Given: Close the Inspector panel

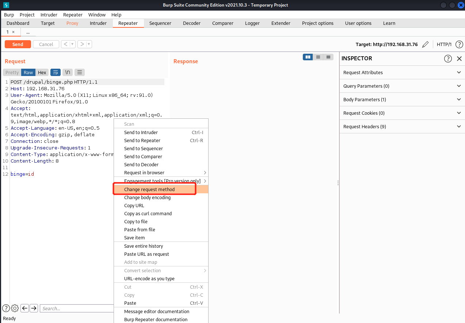Looking at the screenshot, I should click(x=459, y=58).
